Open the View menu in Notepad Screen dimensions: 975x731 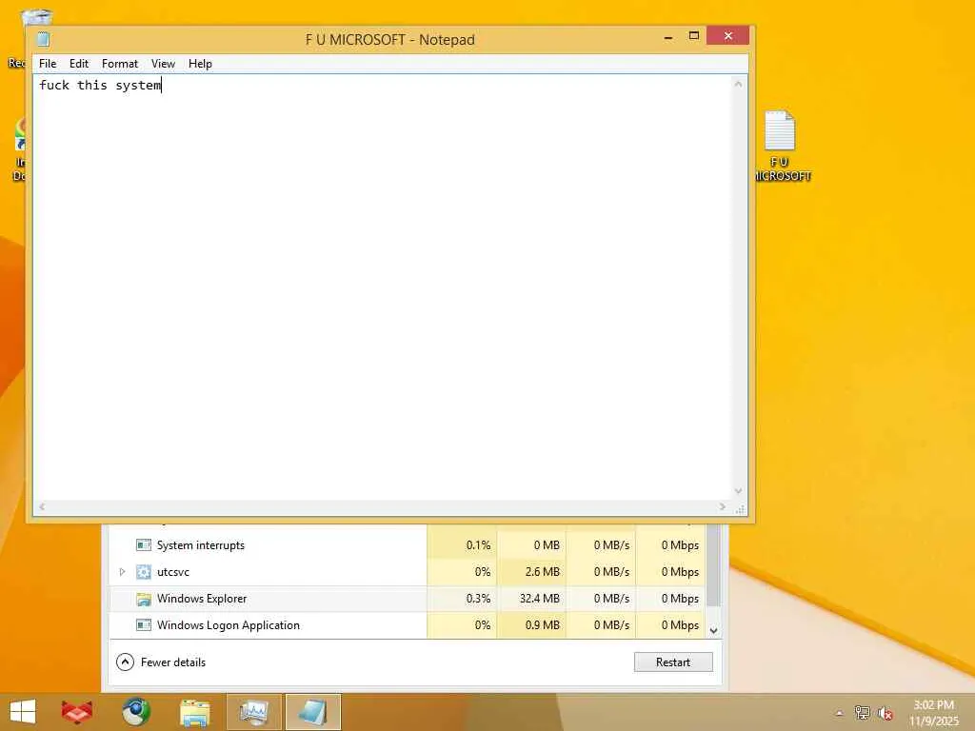pos(163,64)
